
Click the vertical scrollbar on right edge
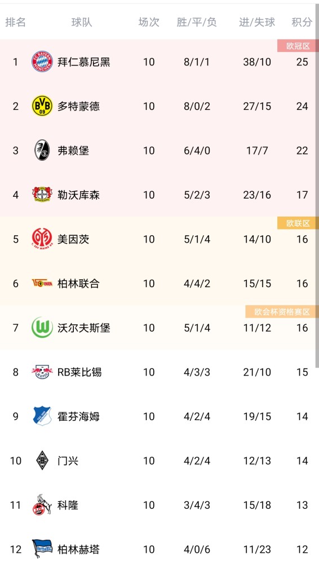click(317, 187)
